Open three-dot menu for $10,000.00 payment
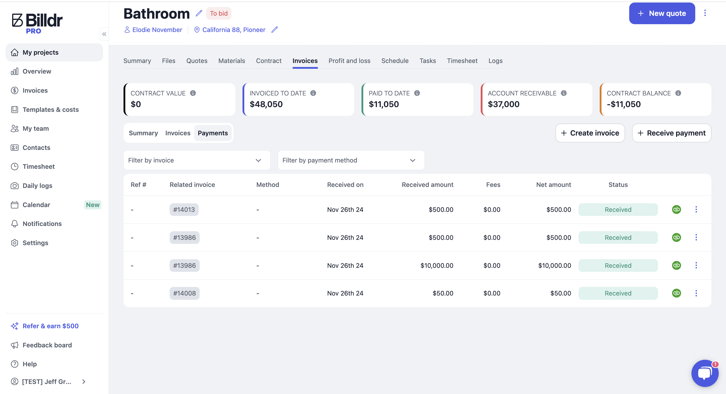The width and height of the screenshot is (726, 394). (x=696, y=265)
